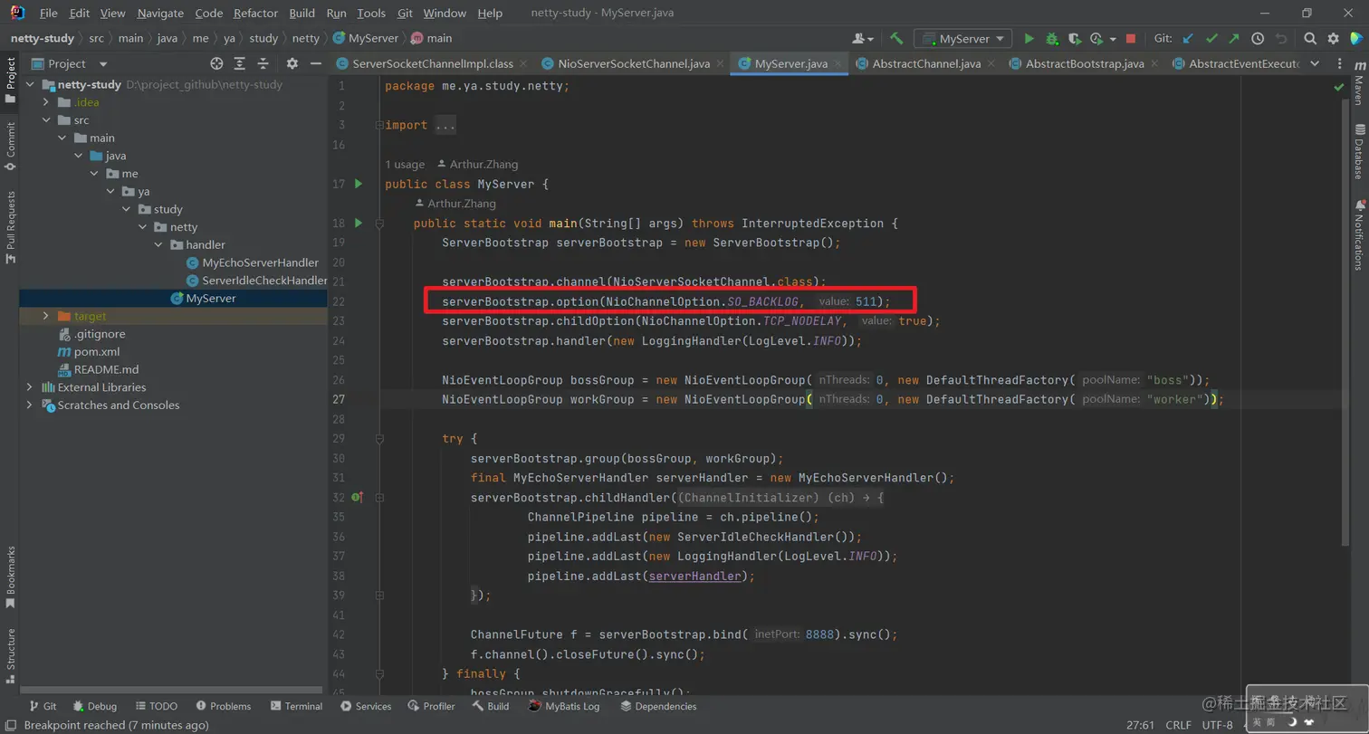This screenshot has width=1369, height=734.
Task: Toggle fold of childHandler lambda on line 32
Action: pos(380,498)
